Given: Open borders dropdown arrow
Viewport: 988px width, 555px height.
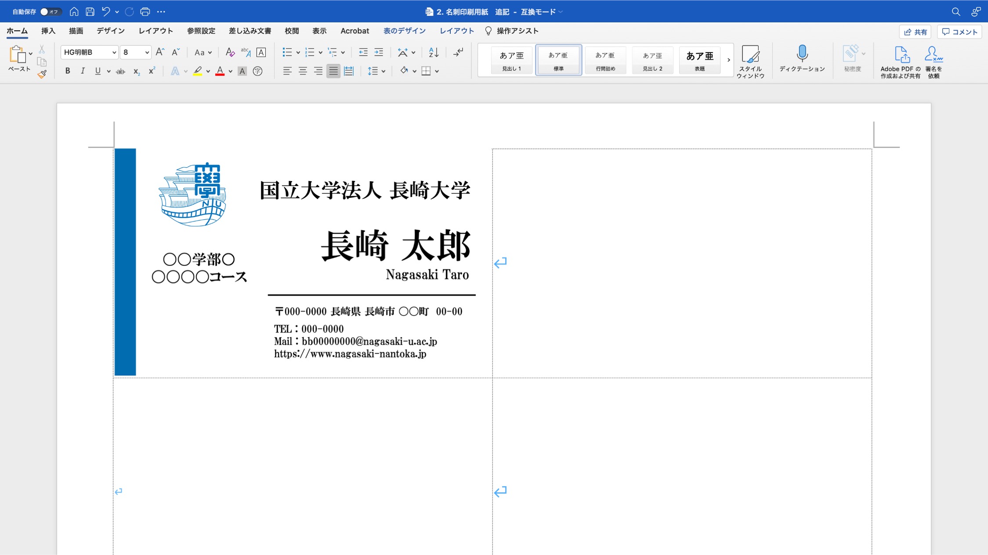Looking at the screenshot, I should (x=437, y=71).
